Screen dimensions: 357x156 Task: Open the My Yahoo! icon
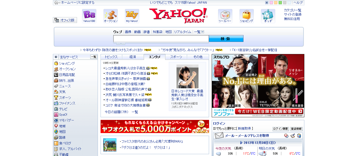[132, 16]
